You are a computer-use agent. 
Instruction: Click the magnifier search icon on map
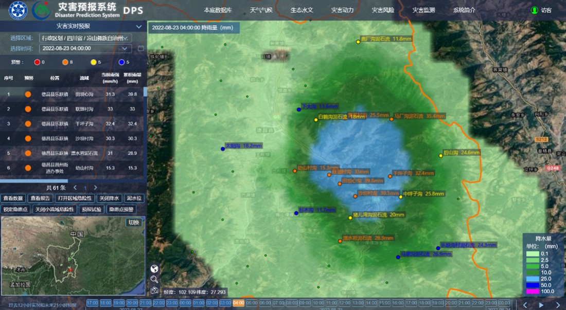pyautogui.click(x=154, y=279)
